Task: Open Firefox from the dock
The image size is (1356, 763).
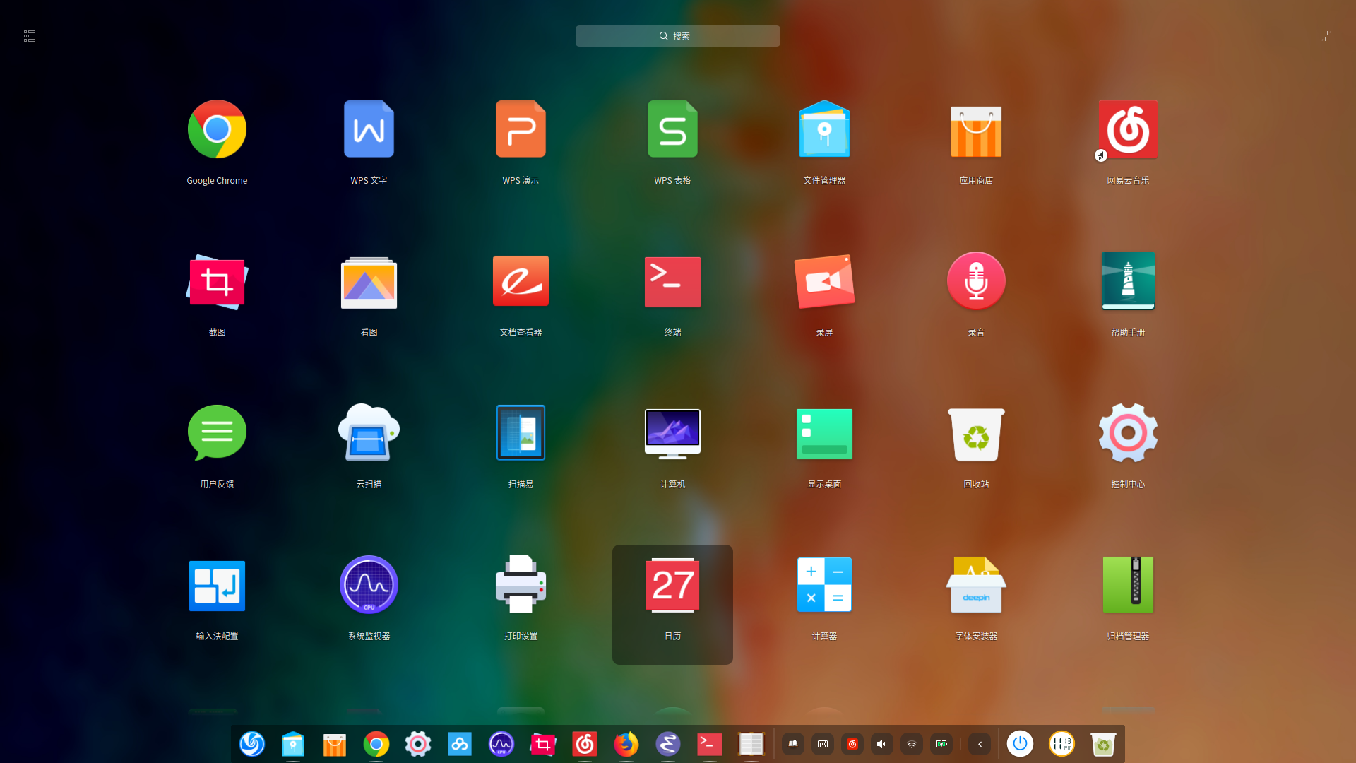Action: 626,744
